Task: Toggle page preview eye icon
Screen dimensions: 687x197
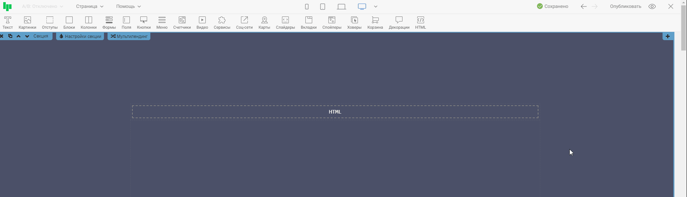Action: pyautogui.click(x=652, y=6)
